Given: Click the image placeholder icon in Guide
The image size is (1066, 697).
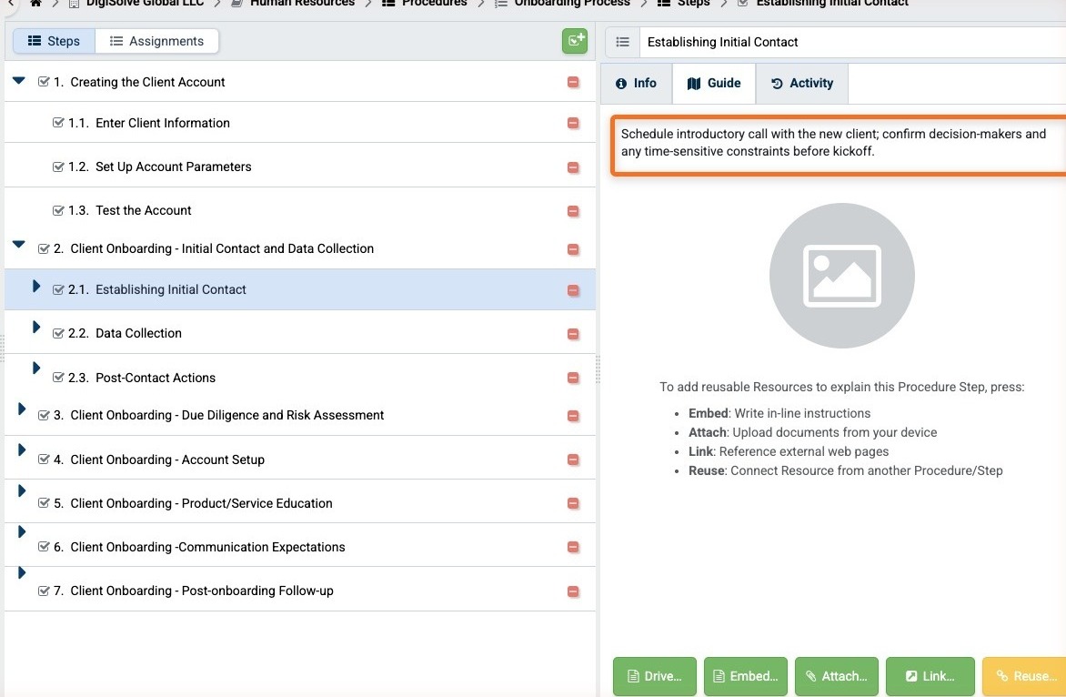Looking at the screenshot, I should coord(841,276).
